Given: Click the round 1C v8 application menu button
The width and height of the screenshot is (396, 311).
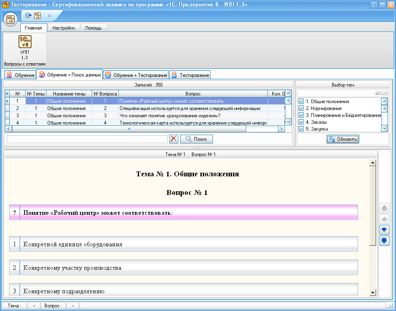Looking at the screenshot, I should [11, 19].
